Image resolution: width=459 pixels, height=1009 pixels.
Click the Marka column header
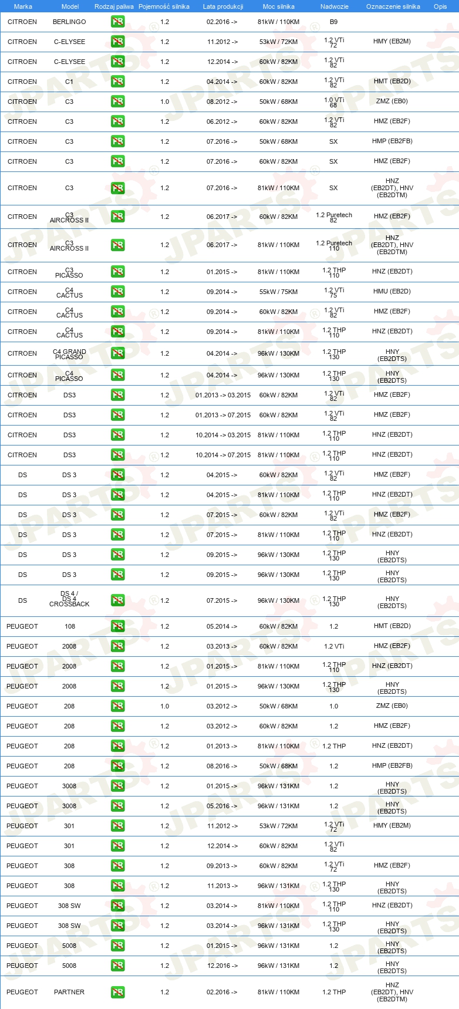point(23,6)
